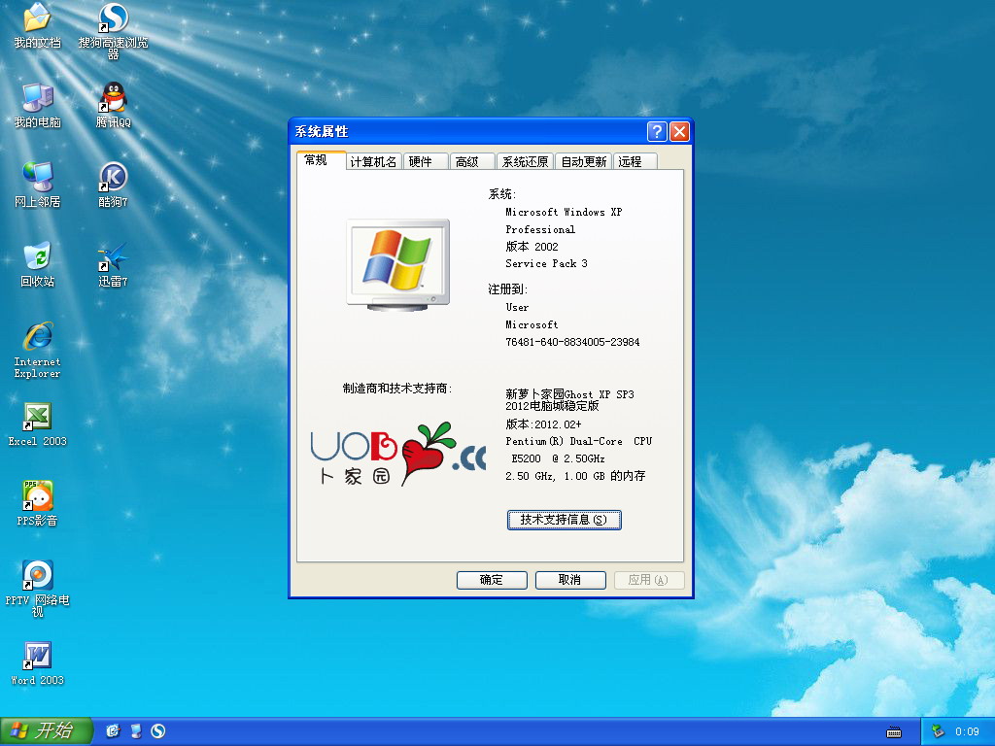Click the 腾讯QQ penguin icon

point(114,97)
